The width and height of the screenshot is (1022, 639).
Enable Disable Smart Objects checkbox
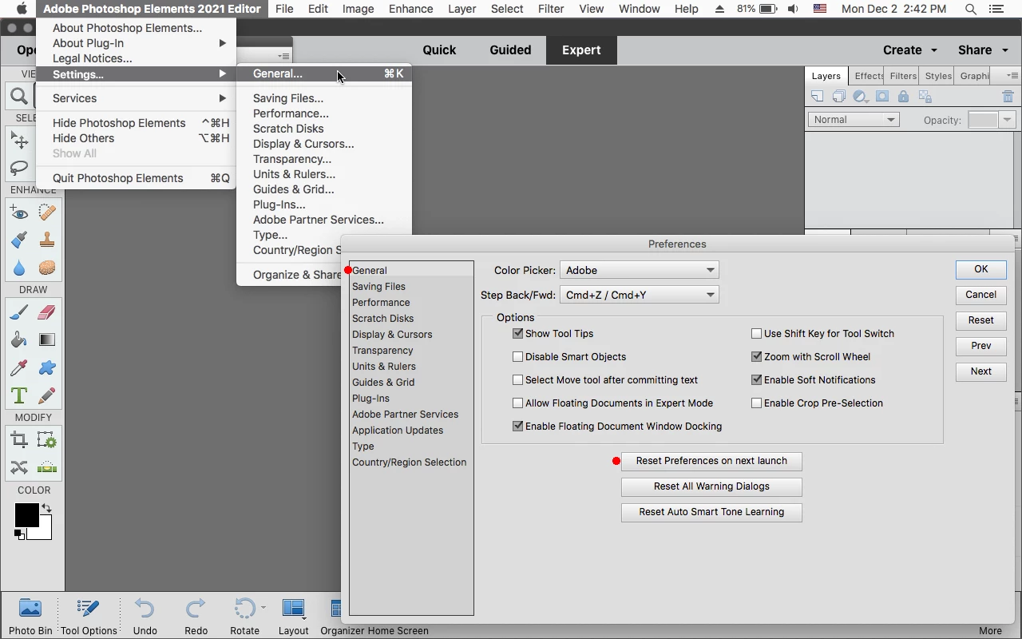click(x=517, y=357)
